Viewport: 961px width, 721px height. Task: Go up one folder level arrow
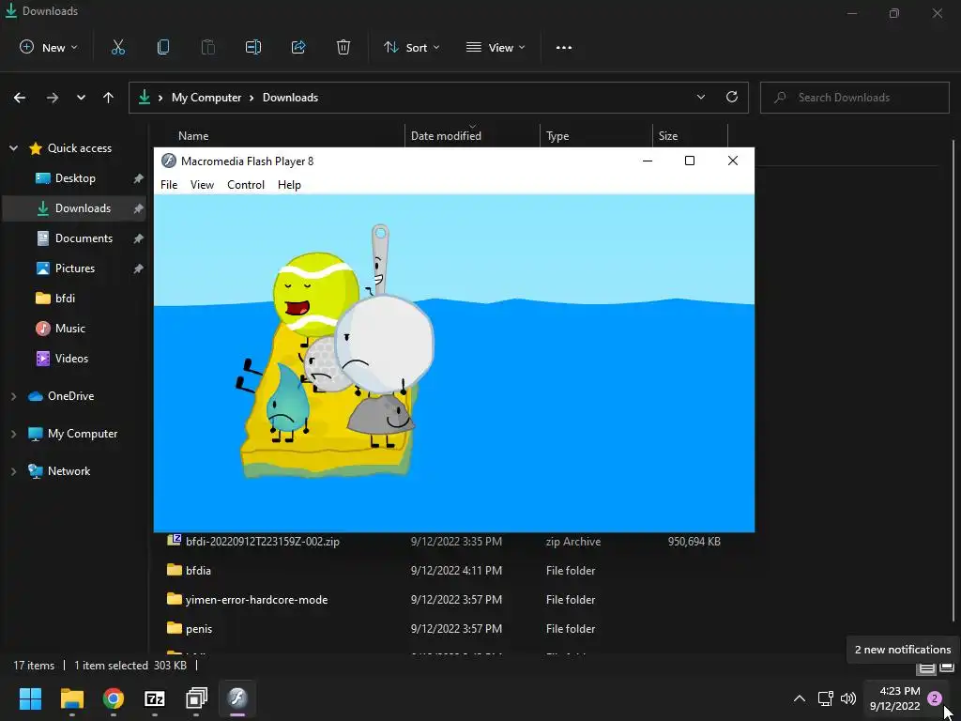point(109,98)
